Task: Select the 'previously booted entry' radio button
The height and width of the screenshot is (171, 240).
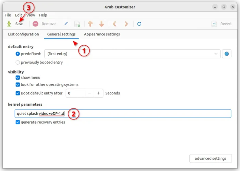Action: tap(18, 62)
